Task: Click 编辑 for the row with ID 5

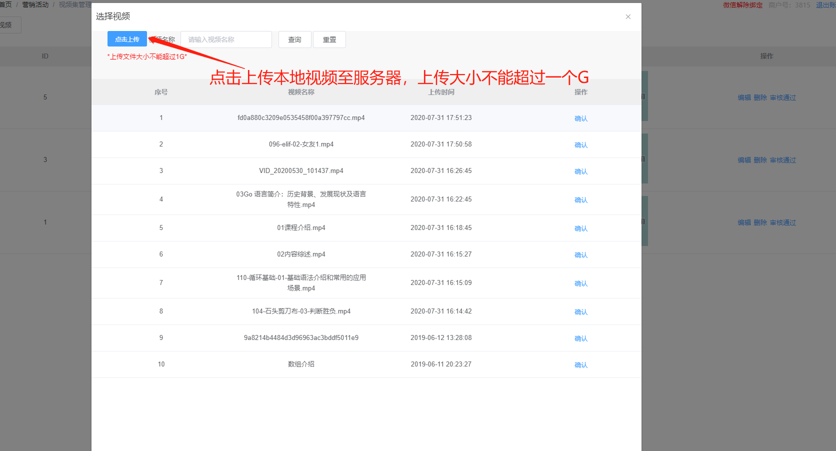Action: pyautogui.click(x=744, y=97)
